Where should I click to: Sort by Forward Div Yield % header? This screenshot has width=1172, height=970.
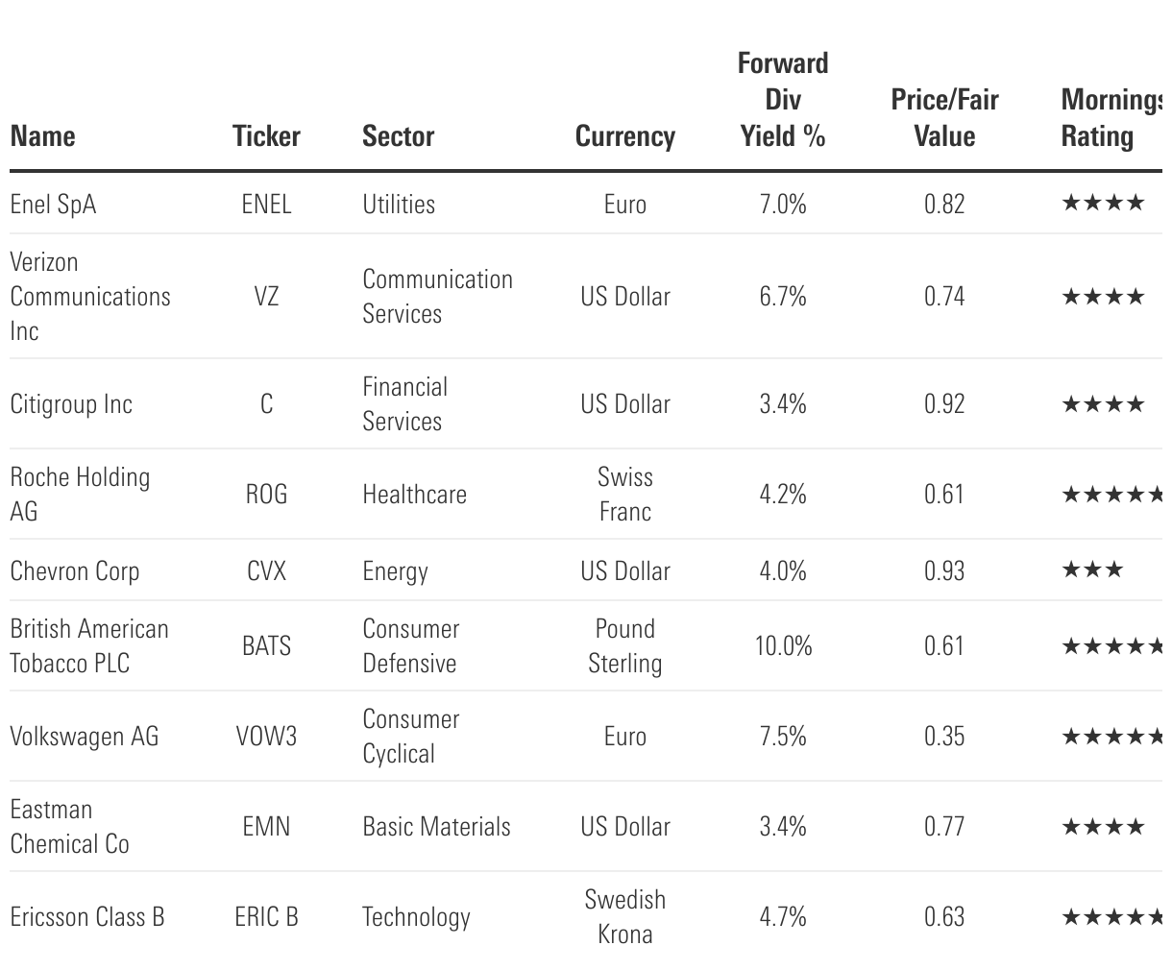pos(783,100)
